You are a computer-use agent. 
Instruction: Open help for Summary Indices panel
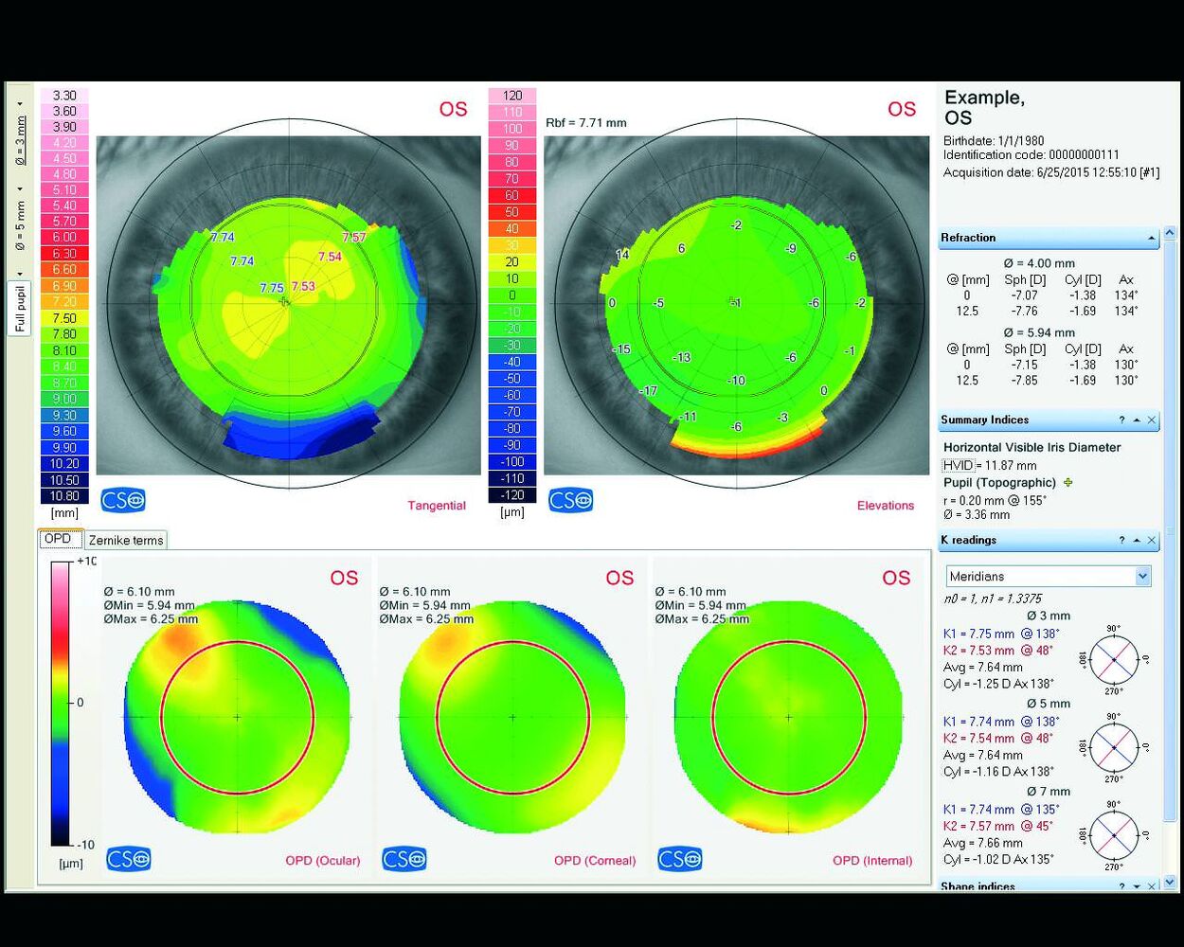click(1121, 420)
